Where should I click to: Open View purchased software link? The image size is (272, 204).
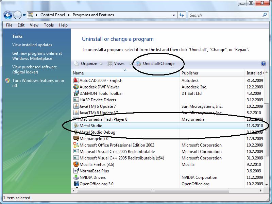[x=35, y=69]
